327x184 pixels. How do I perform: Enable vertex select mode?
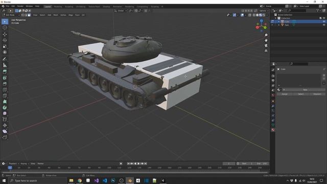[x=22, y=15]
